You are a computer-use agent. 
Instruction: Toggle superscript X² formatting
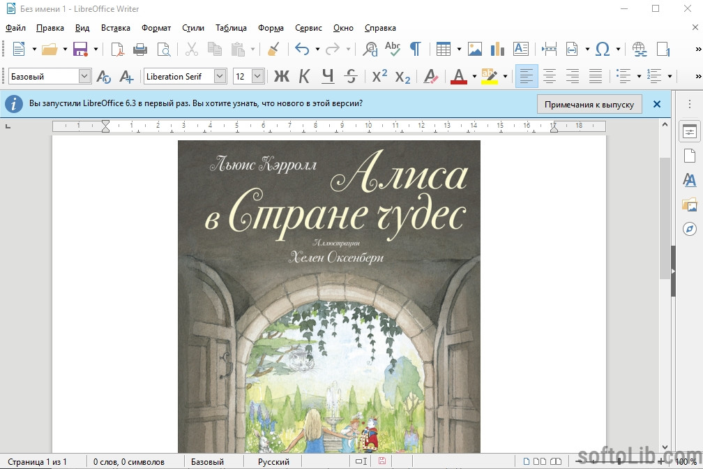(379, 76)
